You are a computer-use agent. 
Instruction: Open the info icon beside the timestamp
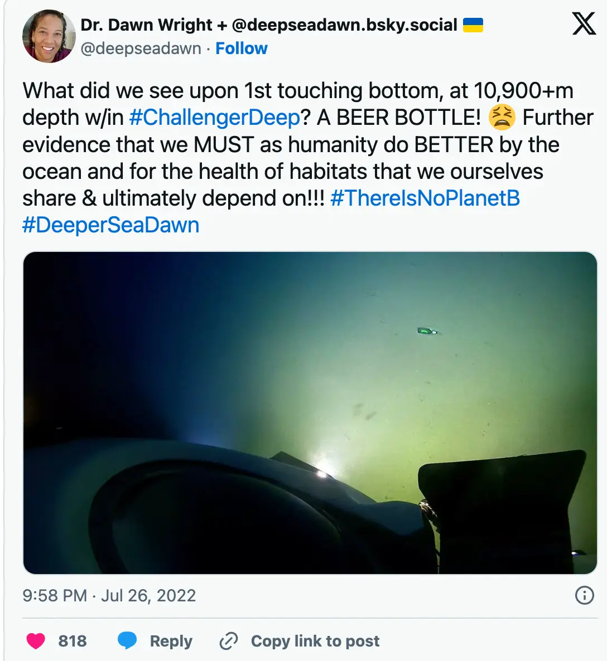tap(584, 595)
